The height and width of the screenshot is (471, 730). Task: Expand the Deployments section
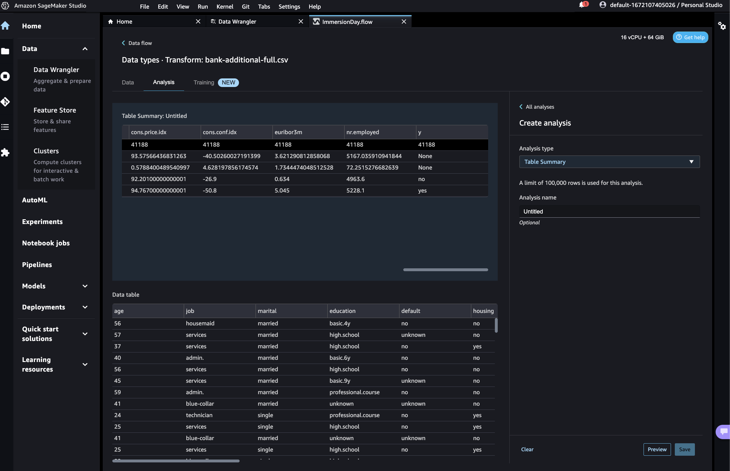click(x=85, y=307)
